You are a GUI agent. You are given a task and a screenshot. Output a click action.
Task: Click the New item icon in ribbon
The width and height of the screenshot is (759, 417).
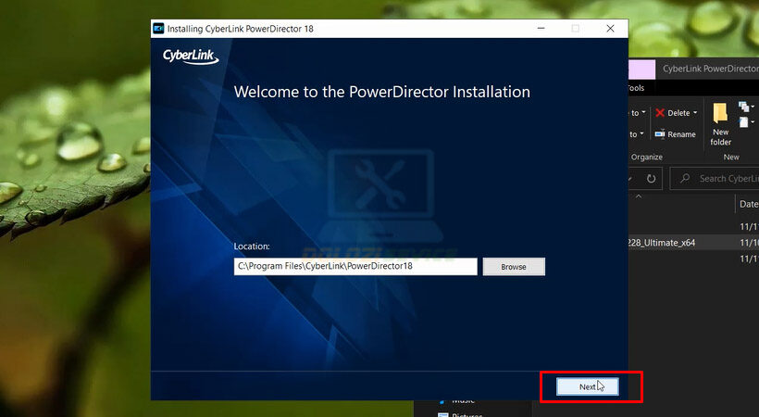point(743,107)
